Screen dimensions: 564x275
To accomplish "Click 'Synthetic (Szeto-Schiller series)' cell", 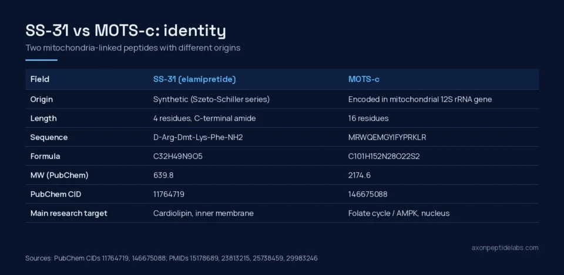I will 211,100.
